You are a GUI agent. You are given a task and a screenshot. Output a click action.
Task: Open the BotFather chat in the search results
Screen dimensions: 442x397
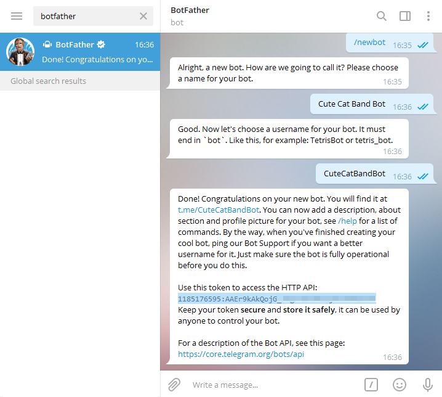[92, 52]
